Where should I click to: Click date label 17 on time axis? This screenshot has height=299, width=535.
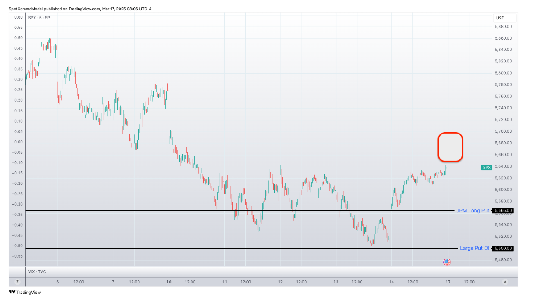(x=448, y=282)
